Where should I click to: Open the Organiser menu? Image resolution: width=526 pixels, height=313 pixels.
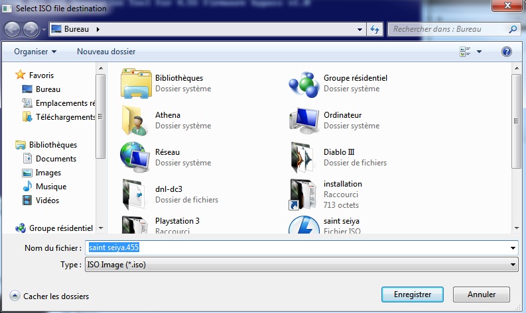pyautogui.click(x=35, y=51)
